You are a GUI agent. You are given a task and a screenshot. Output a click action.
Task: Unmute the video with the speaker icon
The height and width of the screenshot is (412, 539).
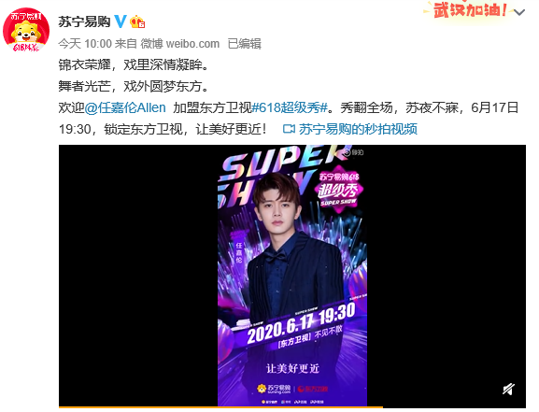coord(508,390)
